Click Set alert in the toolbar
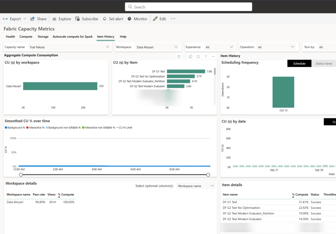 click(x=113, y=19)
